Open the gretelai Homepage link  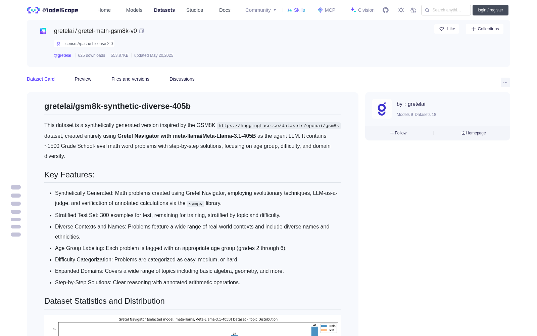(474, 133)
